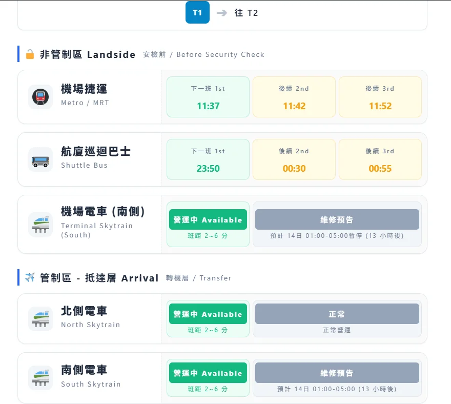Click 營運中 Available badge for South Skytrain
Viewport: 451px width, 404px height.
pyautogui.click(x=208, y=373)
